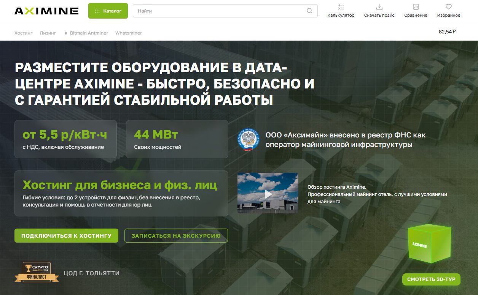Screen dimensions: 478x295
Task: Click Записаться на экскурсию button
Action: click(176, 235)
